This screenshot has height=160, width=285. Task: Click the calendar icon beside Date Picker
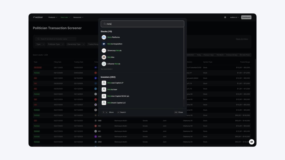(x=241, y=55)
